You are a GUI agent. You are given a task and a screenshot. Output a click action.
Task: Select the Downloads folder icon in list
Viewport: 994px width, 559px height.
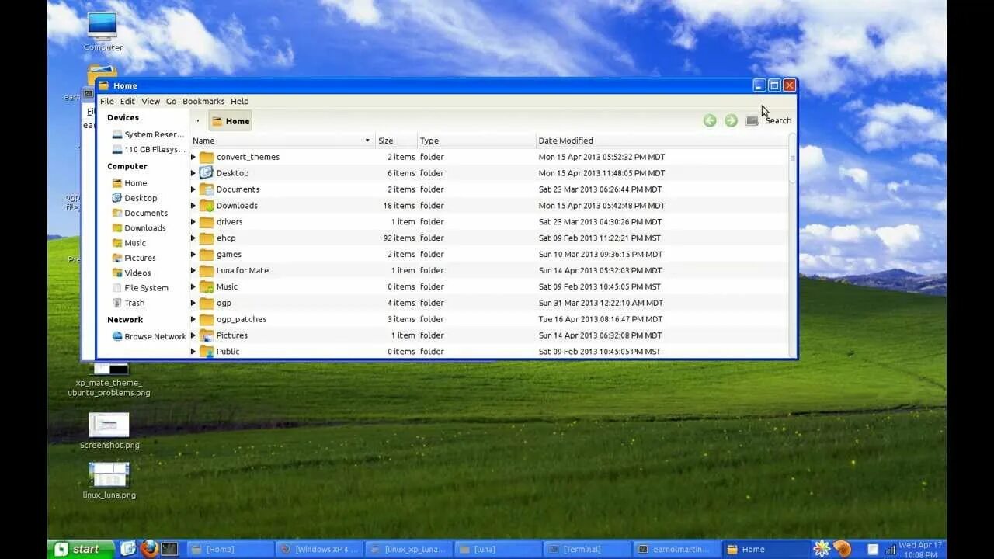206,206
